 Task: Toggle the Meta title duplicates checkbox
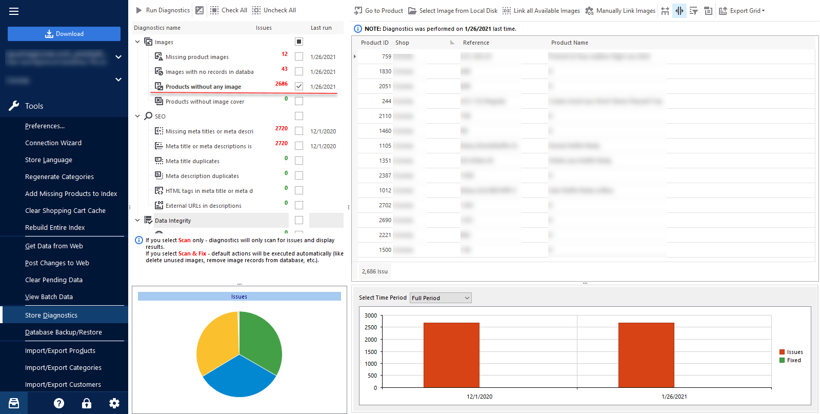click(299, 161)
